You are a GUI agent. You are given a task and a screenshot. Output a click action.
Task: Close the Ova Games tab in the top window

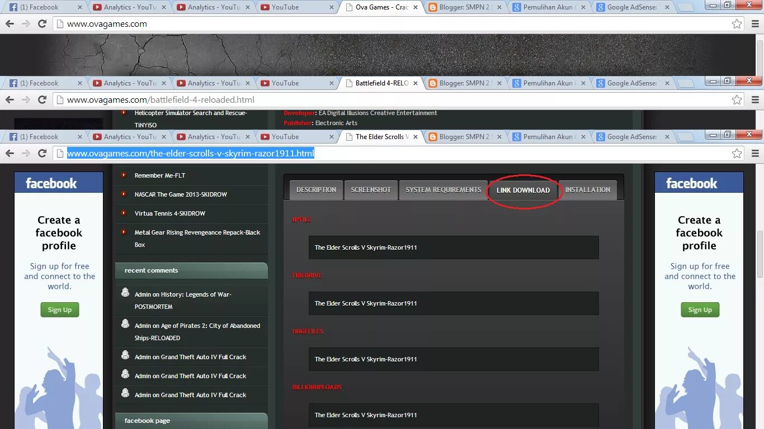(416, 7)
